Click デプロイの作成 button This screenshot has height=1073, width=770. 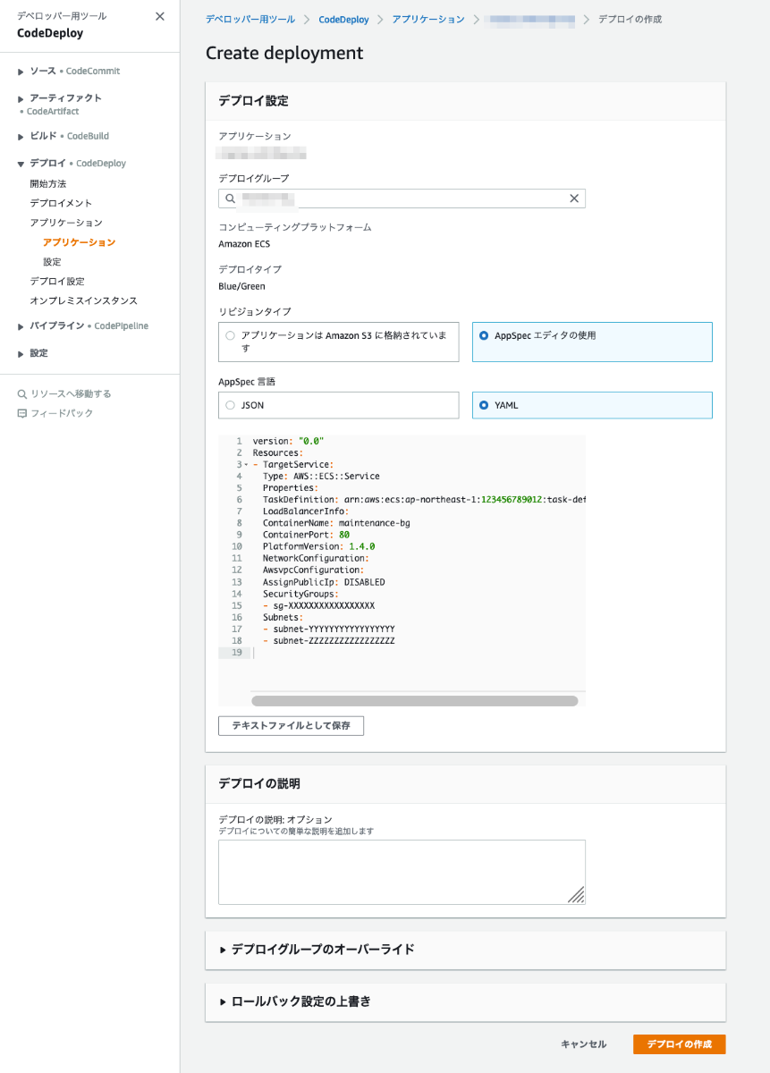point(680,1044)
